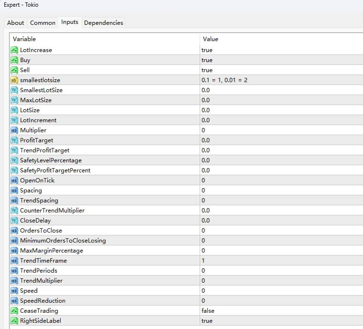Click the icon next to RightSideLabel
Viewport: 363px width, 329px height.
click(14, 321)
